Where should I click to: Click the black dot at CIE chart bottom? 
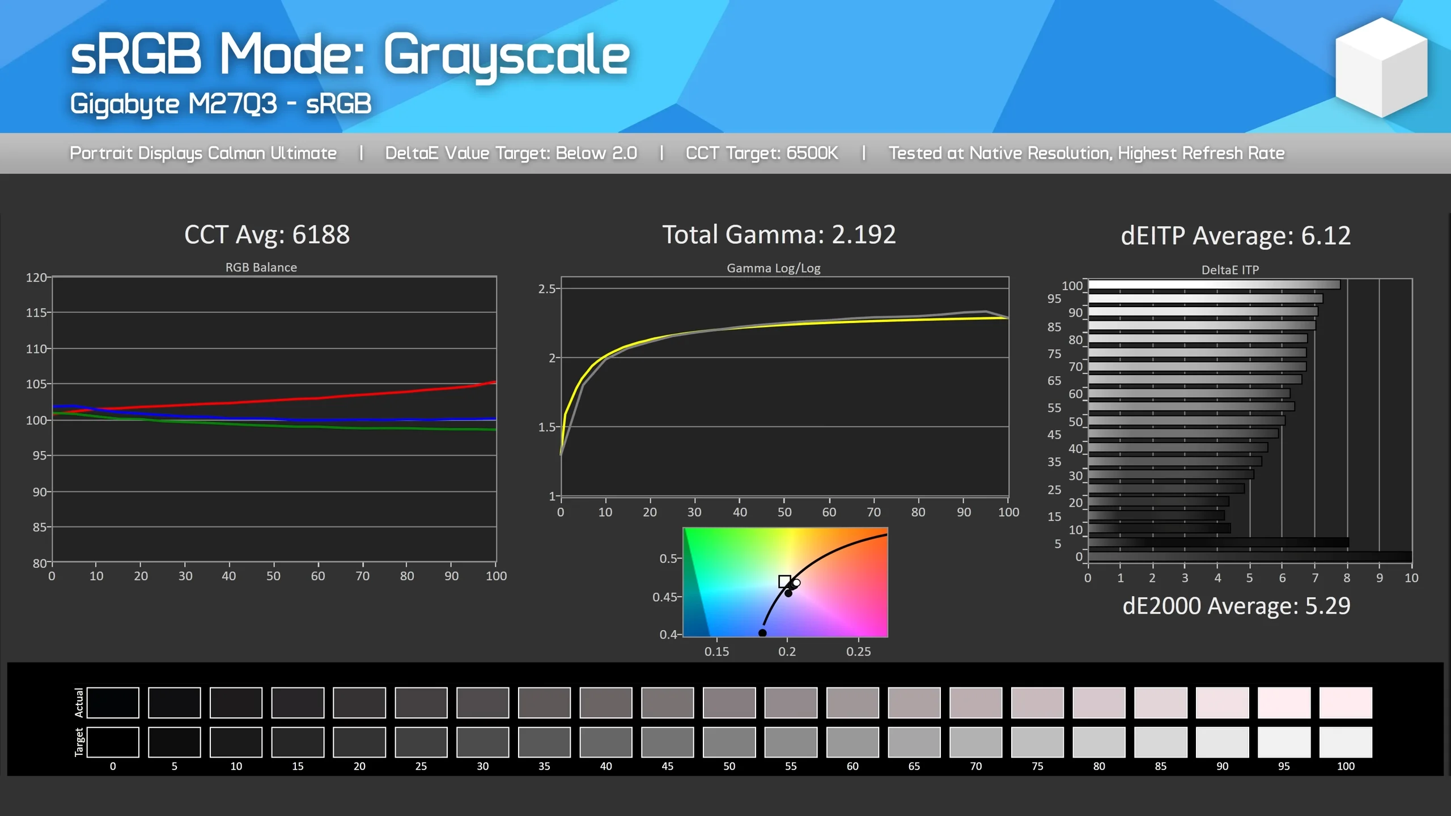(762, 633)
